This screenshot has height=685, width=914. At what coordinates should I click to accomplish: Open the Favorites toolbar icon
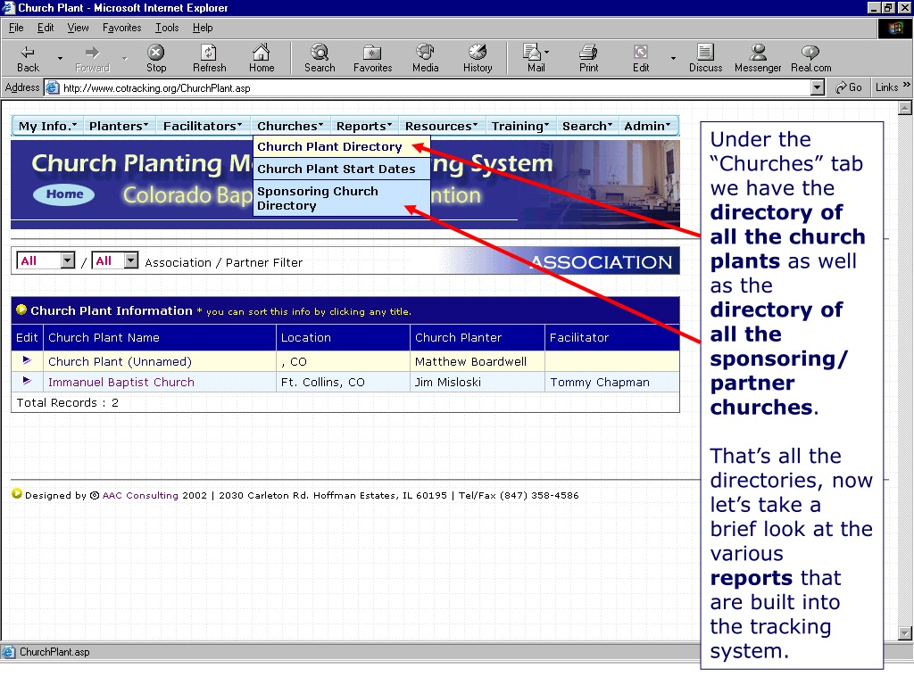click(372, 58)
